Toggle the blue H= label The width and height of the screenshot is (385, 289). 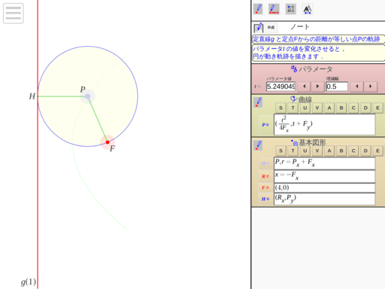point(265,199)
